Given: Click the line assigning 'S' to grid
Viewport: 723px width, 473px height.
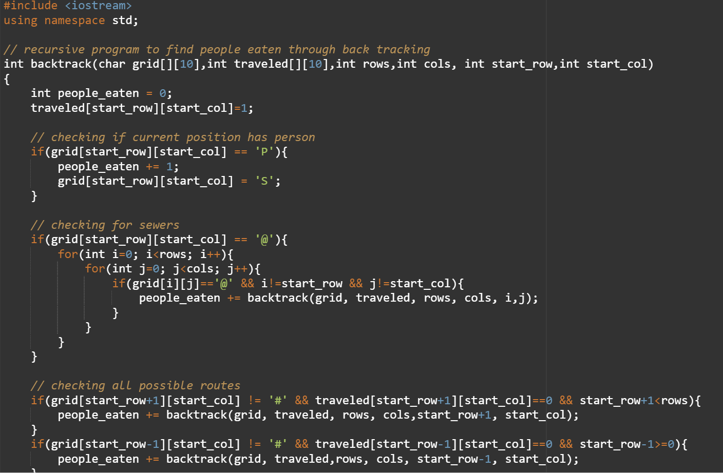Looking at the screenshot, I should pyautogui.click(x=169, y=181).
